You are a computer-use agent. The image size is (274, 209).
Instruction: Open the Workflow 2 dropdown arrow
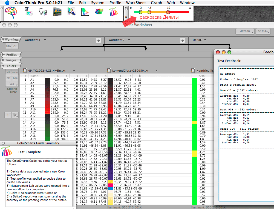pyautogui.click(x=129, y=40)
